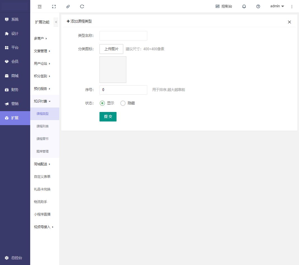
Task: Submit the form with 提交 button
Action: pyautogui.click(x=108, y=117)
